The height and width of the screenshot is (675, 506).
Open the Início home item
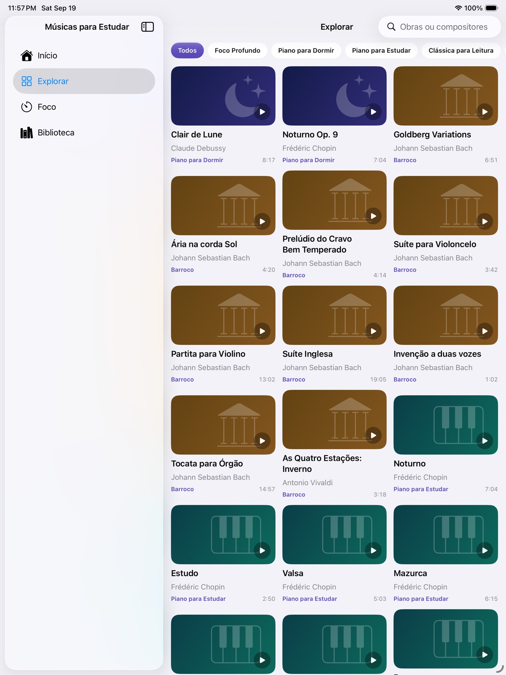pyautogui.click(x=84, y=55)
